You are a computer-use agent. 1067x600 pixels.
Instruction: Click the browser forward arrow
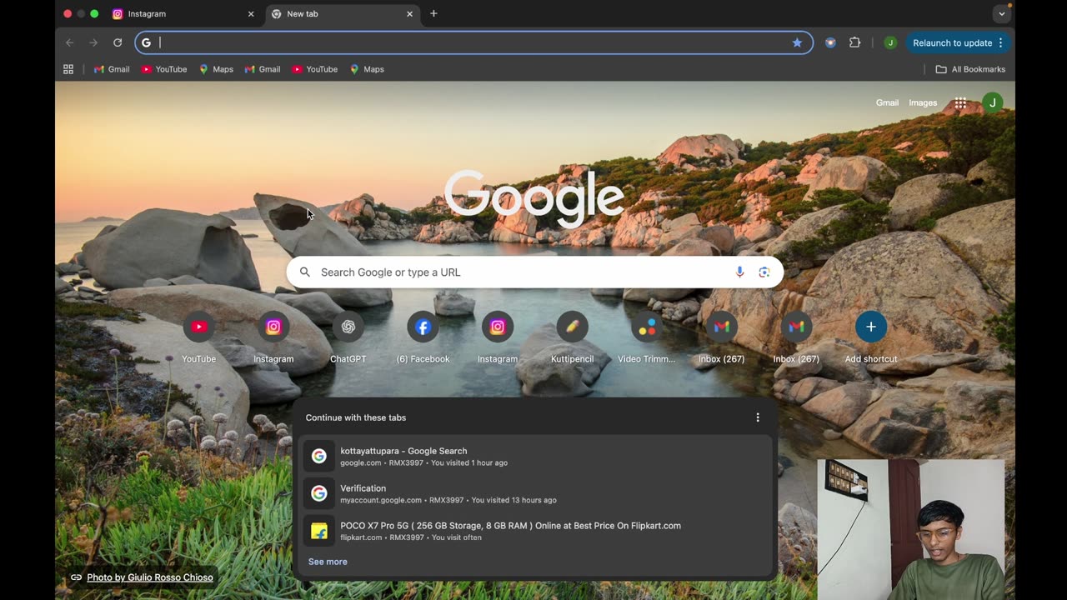pos(93,42)
